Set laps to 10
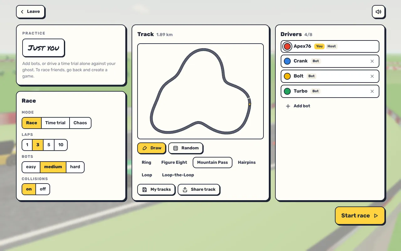The width and height of the screenshot is (401, 251). click(x=61, y=145)
